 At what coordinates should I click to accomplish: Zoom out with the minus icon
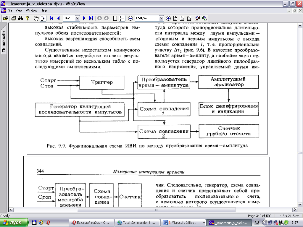[x=130, y=18]
